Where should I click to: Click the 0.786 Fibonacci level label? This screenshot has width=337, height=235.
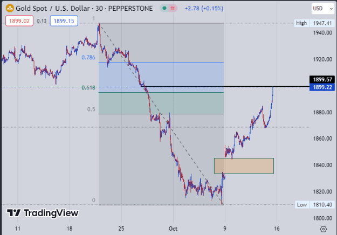click(88, 57)
